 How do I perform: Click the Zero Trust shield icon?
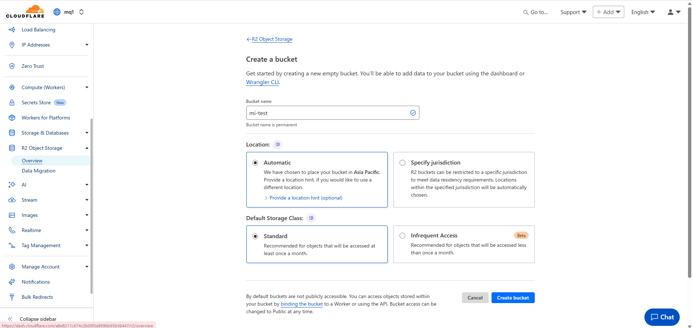[12, 66]
